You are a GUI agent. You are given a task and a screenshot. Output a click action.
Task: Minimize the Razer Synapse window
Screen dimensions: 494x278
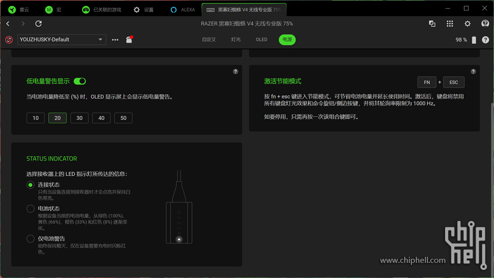[448, 8]
